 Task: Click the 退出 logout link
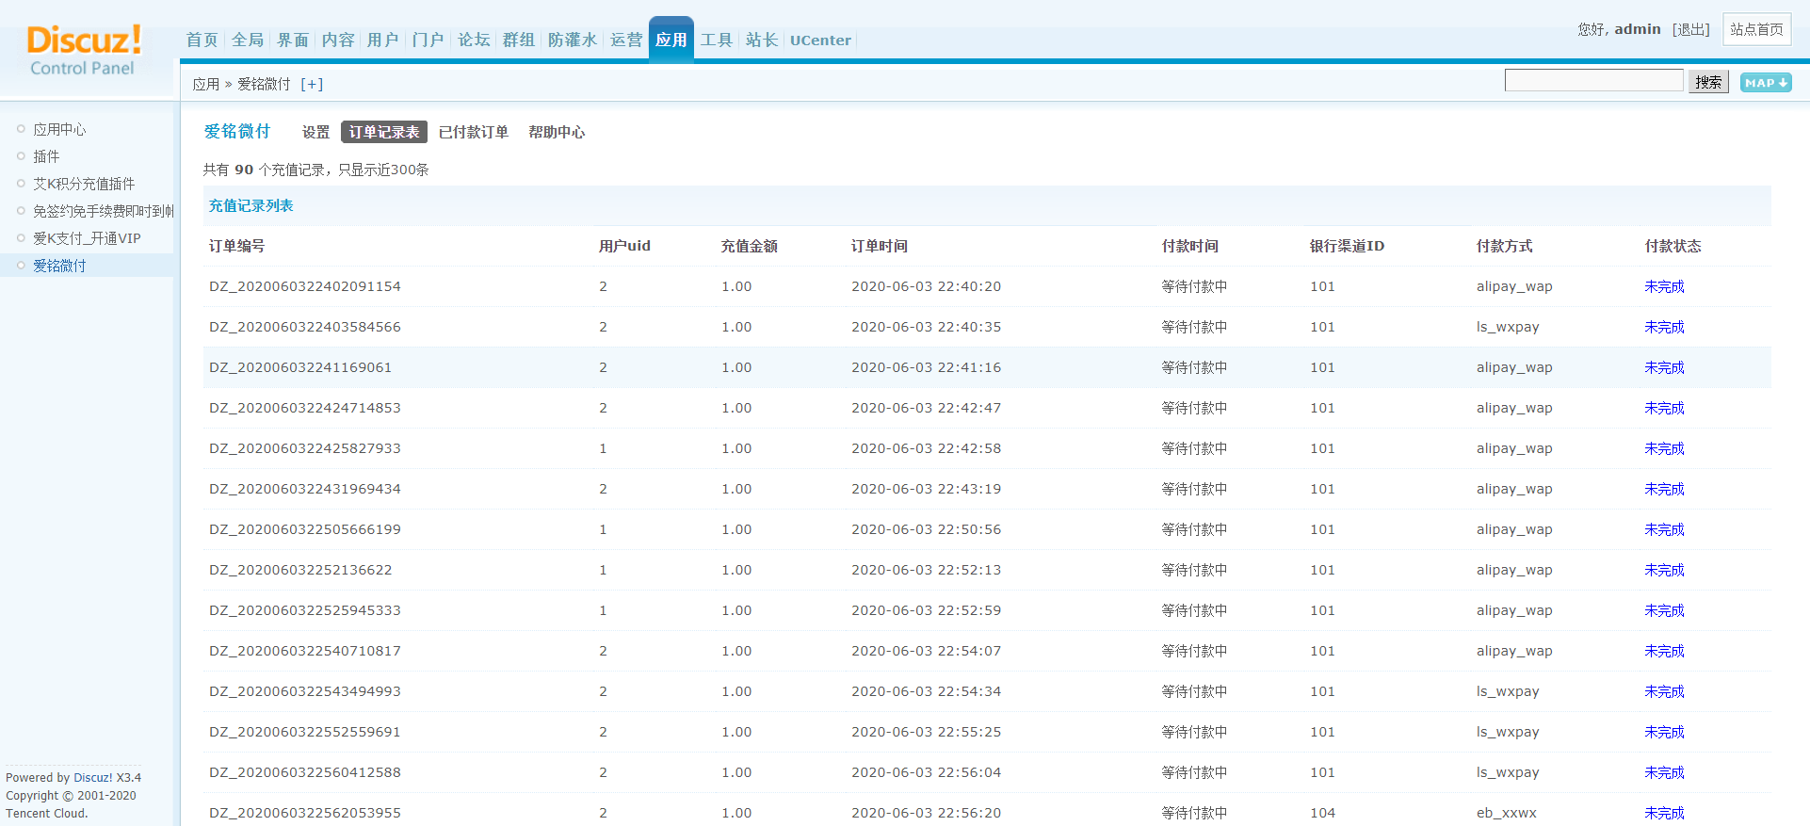(x=1691, y=29)
